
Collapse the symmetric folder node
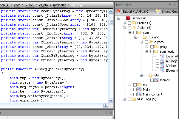[x=147, y=51]
